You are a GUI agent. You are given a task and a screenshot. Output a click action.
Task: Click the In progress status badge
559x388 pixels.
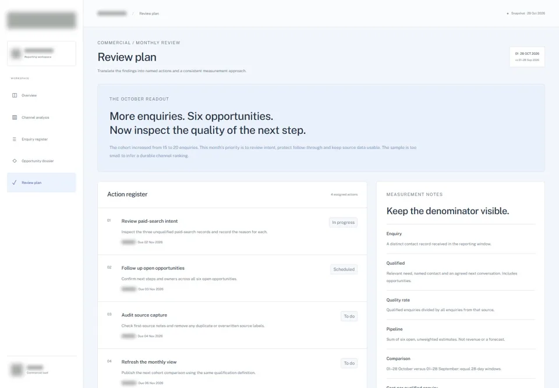(x=344, y=222)
